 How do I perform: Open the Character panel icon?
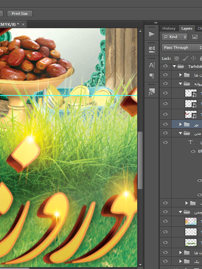coord(152,65)
